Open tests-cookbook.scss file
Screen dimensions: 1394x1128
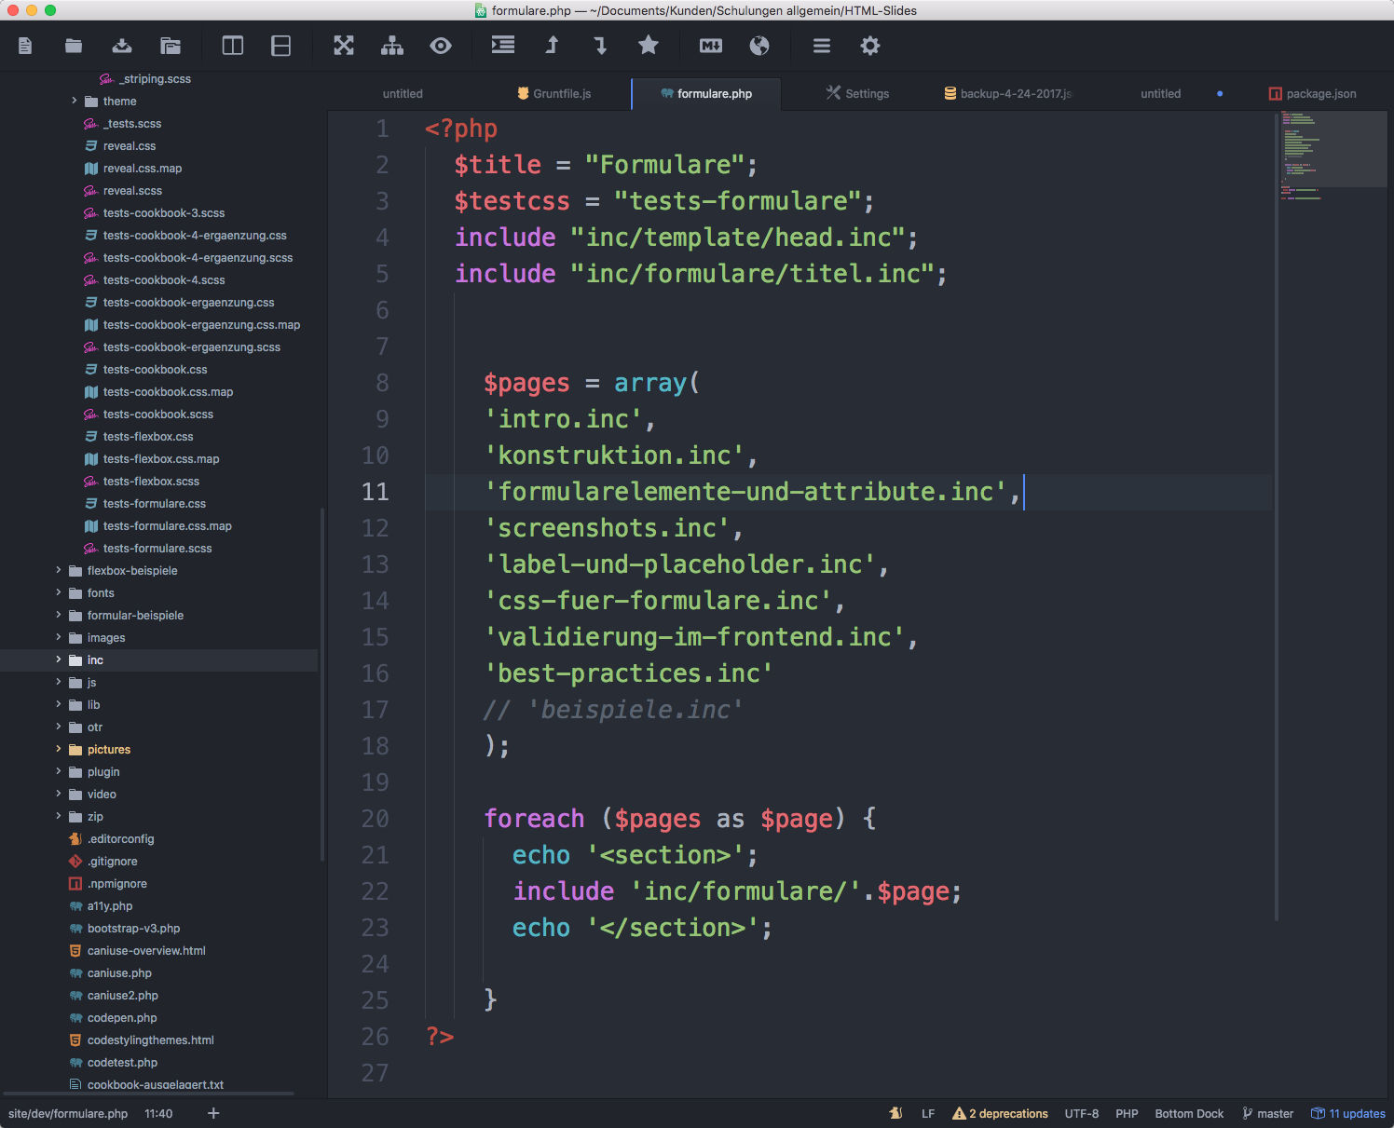[157, 415]
